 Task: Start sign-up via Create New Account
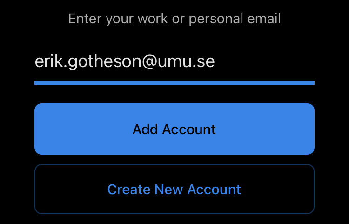pyautogui.click(x=174, y=190)
